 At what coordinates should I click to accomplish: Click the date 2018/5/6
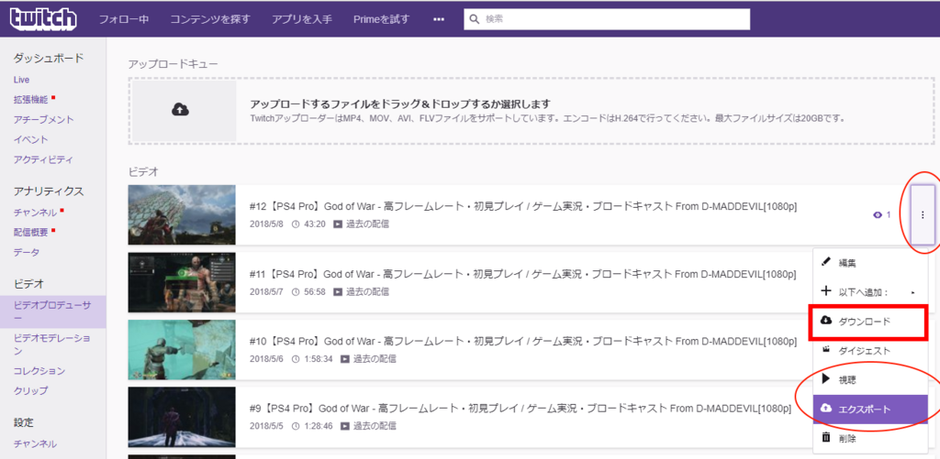click(x=266, y=359)
